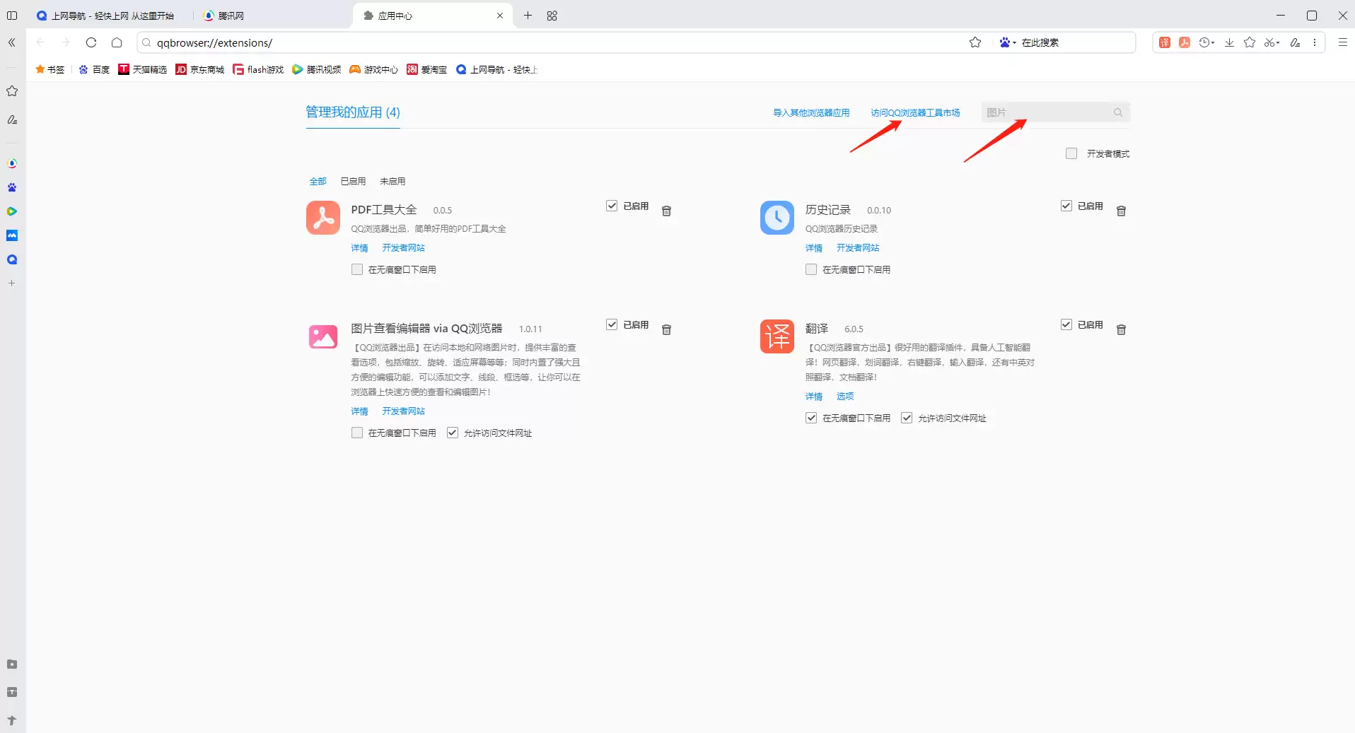This screenshot has width=1355, height=733.
Task: Close the 应用中心 tab
Action: [500, 16]
